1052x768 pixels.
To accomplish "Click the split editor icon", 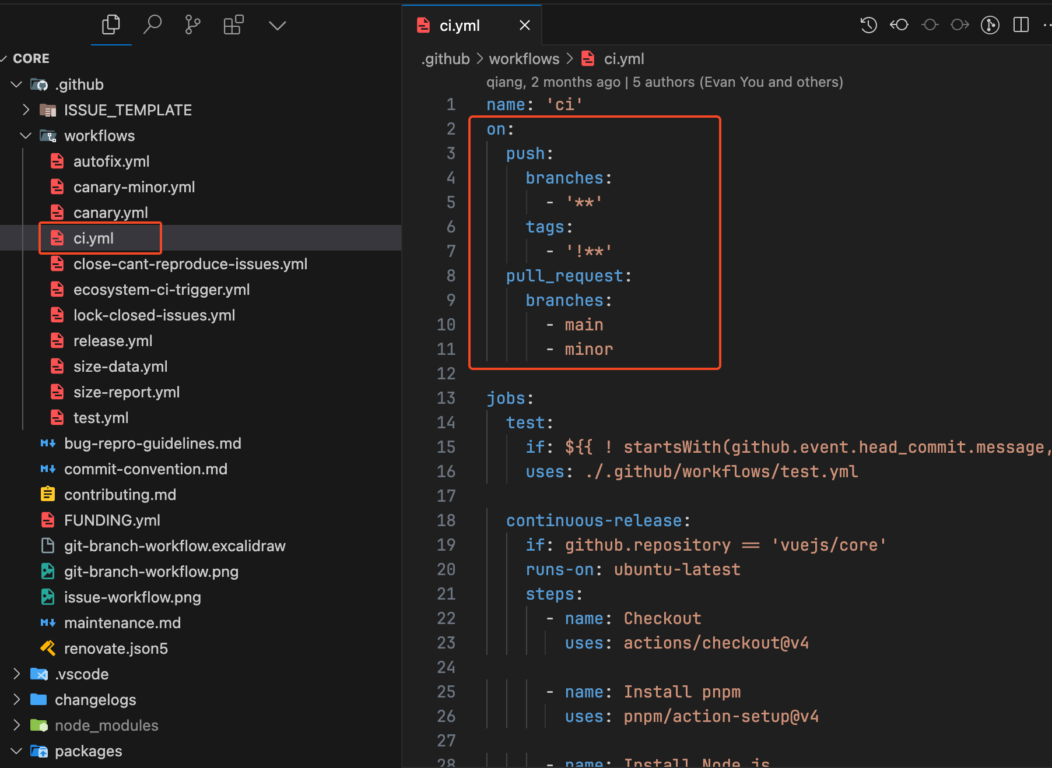I will click(1021, 25).
